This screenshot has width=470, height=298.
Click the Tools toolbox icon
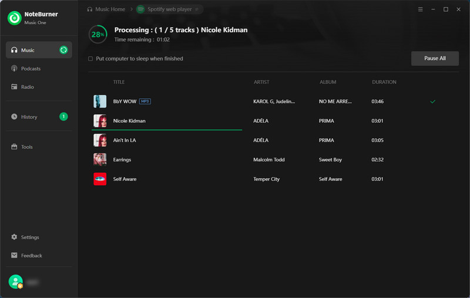point(14,146)
